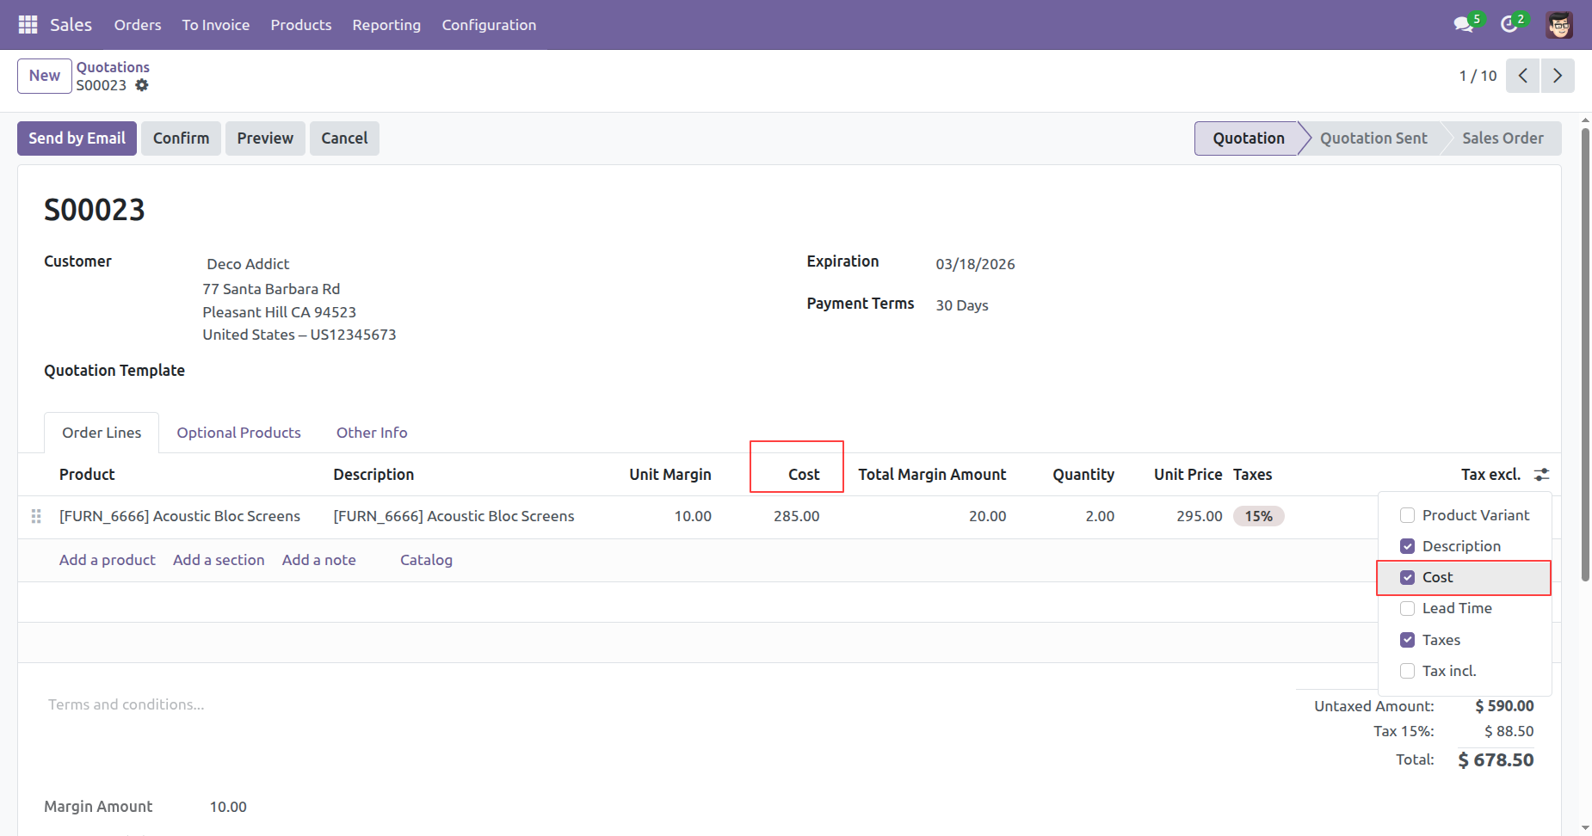Open the activities clock icon
Image resolution: width=1592 pixels, height=836 pixels.
point(1509,25)
